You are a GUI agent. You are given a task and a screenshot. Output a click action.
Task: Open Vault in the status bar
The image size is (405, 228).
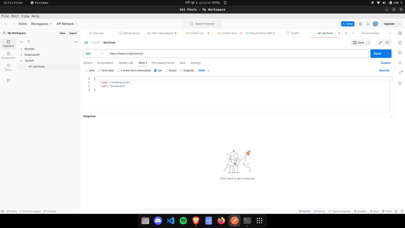click(x=374, y=211)
